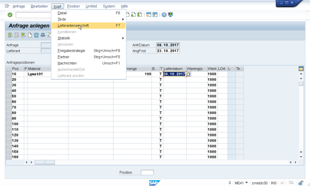This screenshot has height=186, width=310.
Task: Select row 10 using its row selector
Action: tap(8, 74)
